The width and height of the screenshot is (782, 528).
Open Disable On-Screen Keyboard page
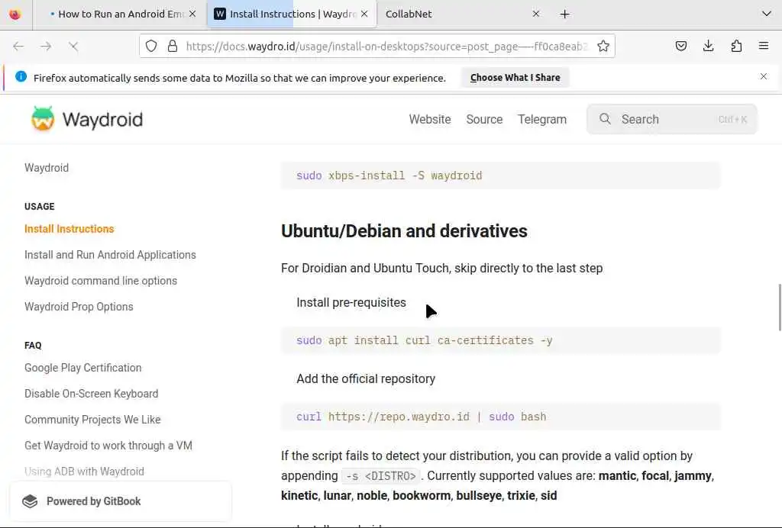[92, 394]
